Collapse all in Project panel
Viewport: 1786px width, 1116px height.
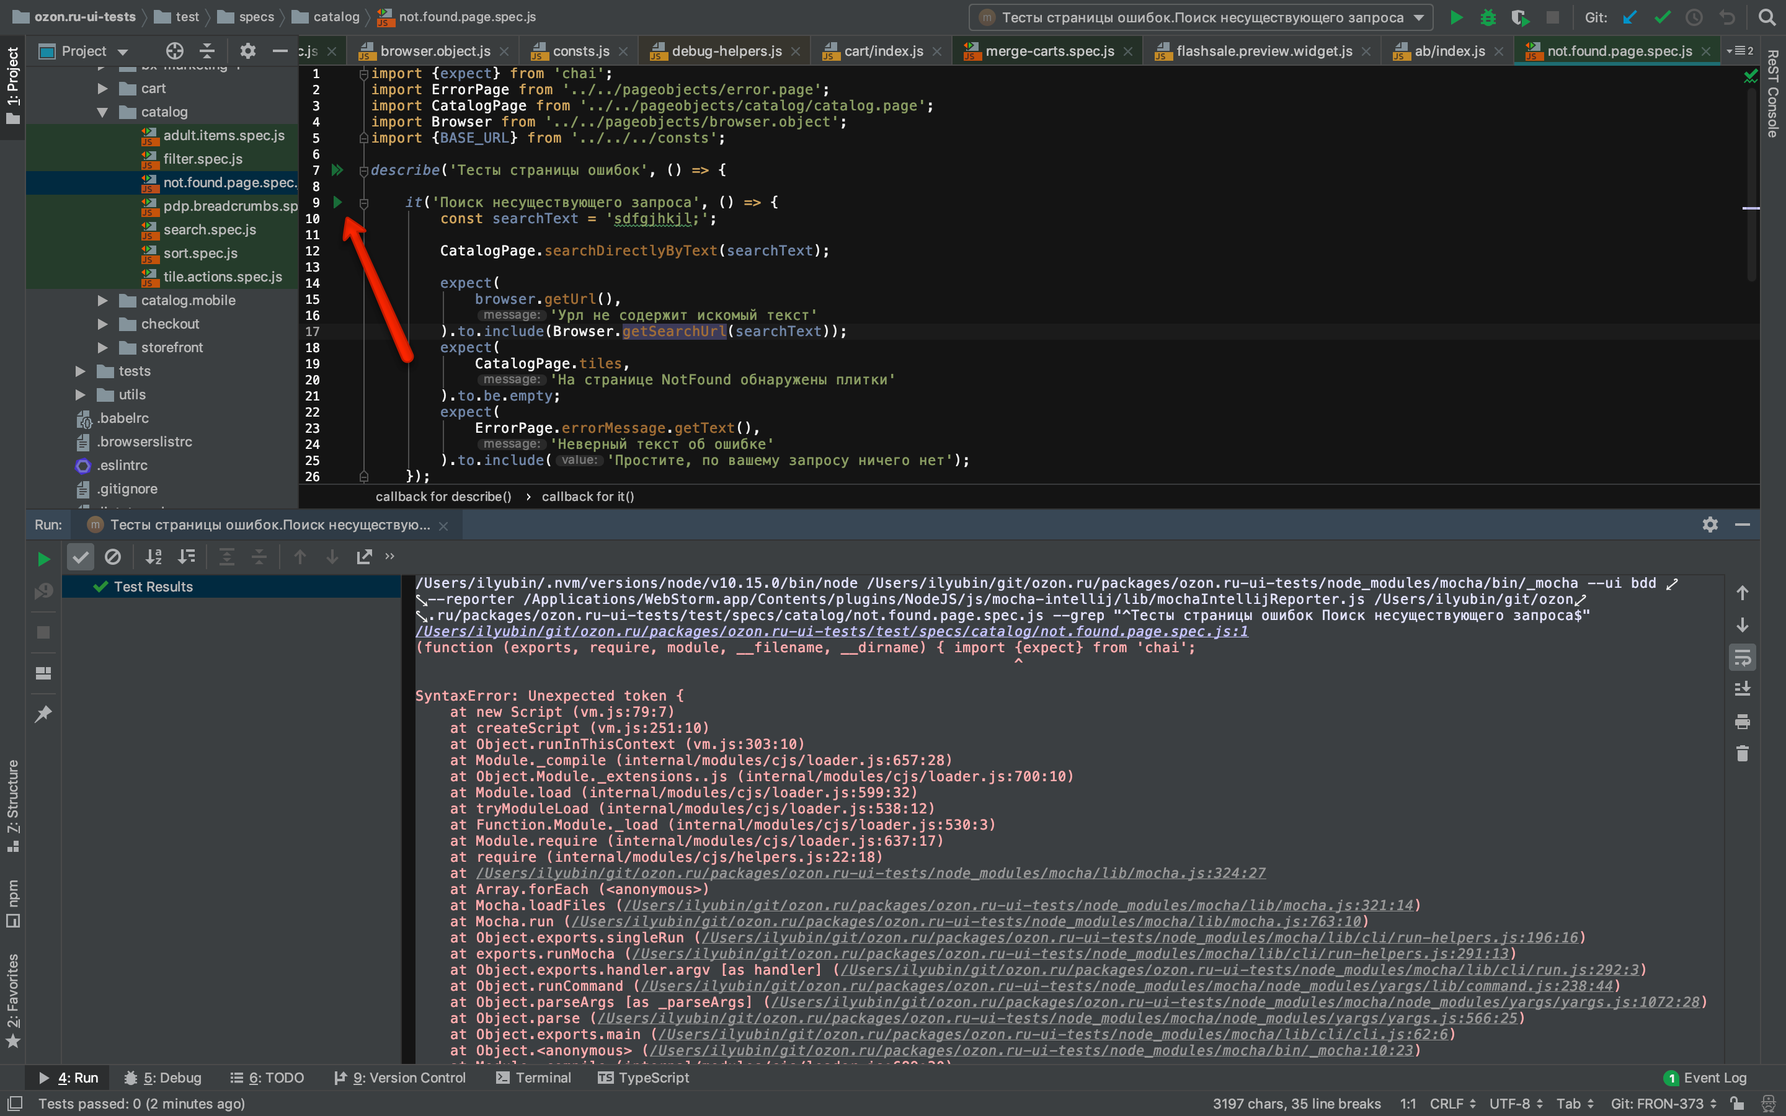[x=207, y=50]
